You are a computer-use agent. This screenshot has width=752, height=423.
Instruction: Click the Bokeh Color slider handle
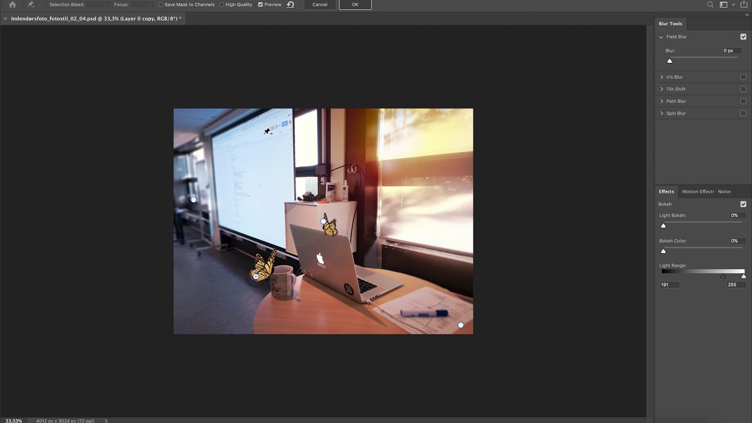[663, 251]
